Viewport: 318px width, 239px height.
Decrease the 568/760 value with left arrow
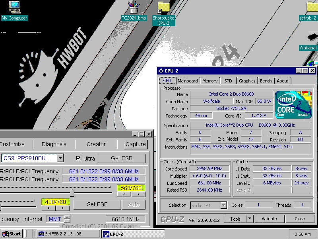(x=124, y=194)
